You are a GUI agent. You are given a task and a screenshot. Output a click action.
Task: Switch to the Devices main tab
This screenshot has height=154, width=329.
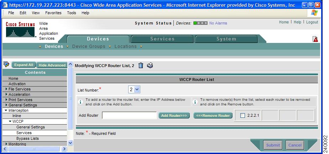click(x=98, y=39)
